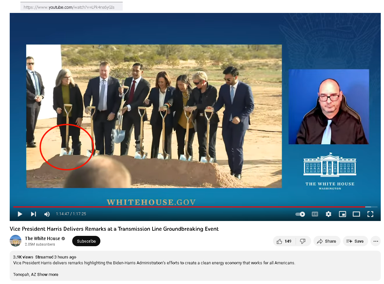Click the 1:14:47 / 1:17:25 time display
This screenshot has height=284, width=384.
coord(71,214)
